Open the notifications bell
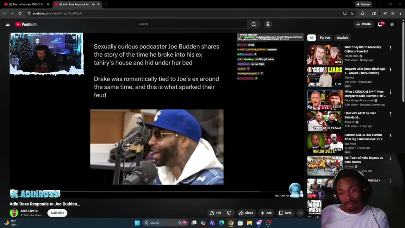 tap(380, 24)
